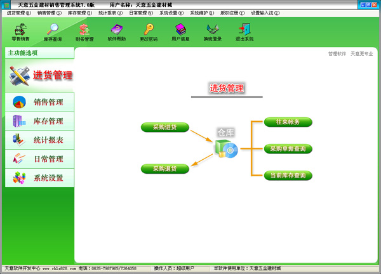Viewport: 381px width, 274px height.
Task: Open 库存查询 from the toolbar
Action: pyautogui.click(x=53, y=31)
